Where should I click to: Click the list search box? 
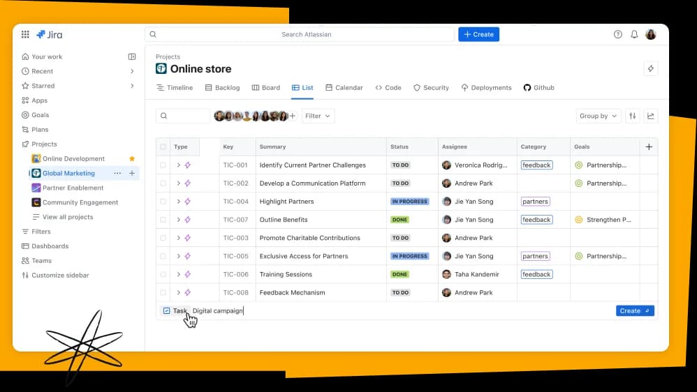183,116
